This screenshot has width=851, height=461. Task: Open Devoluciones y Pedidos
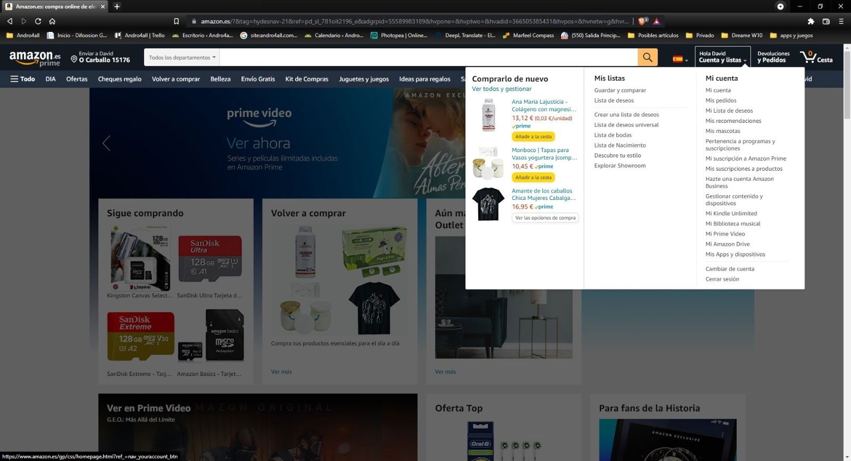(773, 57)
